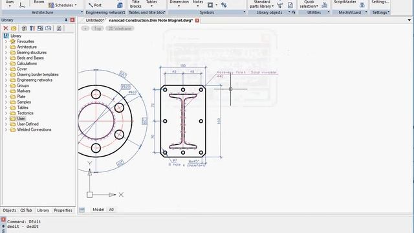Expand the Bearing structures tree node
This screenshot has width=414, height=233.
[6, 52]
